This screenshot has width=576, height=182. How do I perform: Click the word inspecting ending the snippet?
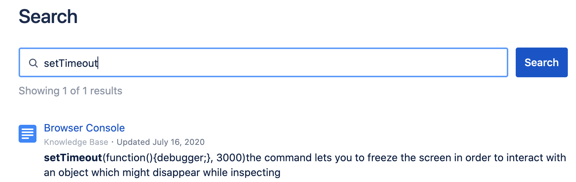pos(256,173)
